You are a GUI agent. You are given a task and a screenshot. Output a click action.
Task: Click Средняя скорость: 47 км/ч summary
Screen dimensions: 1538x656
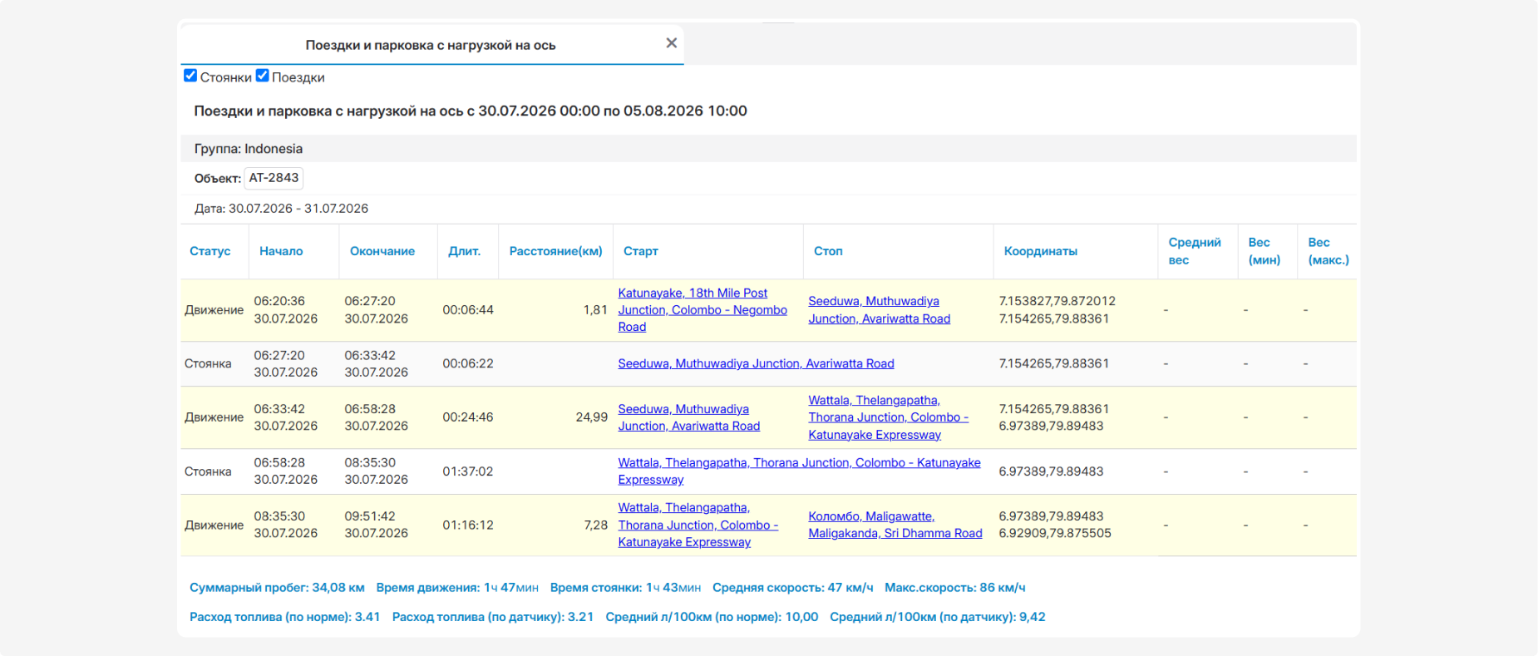pos(793,588)
